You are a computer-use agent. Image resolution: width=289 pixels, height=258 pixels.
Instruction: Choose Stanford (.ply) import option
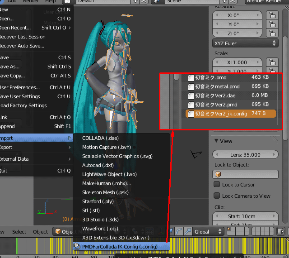coord(121,201)
